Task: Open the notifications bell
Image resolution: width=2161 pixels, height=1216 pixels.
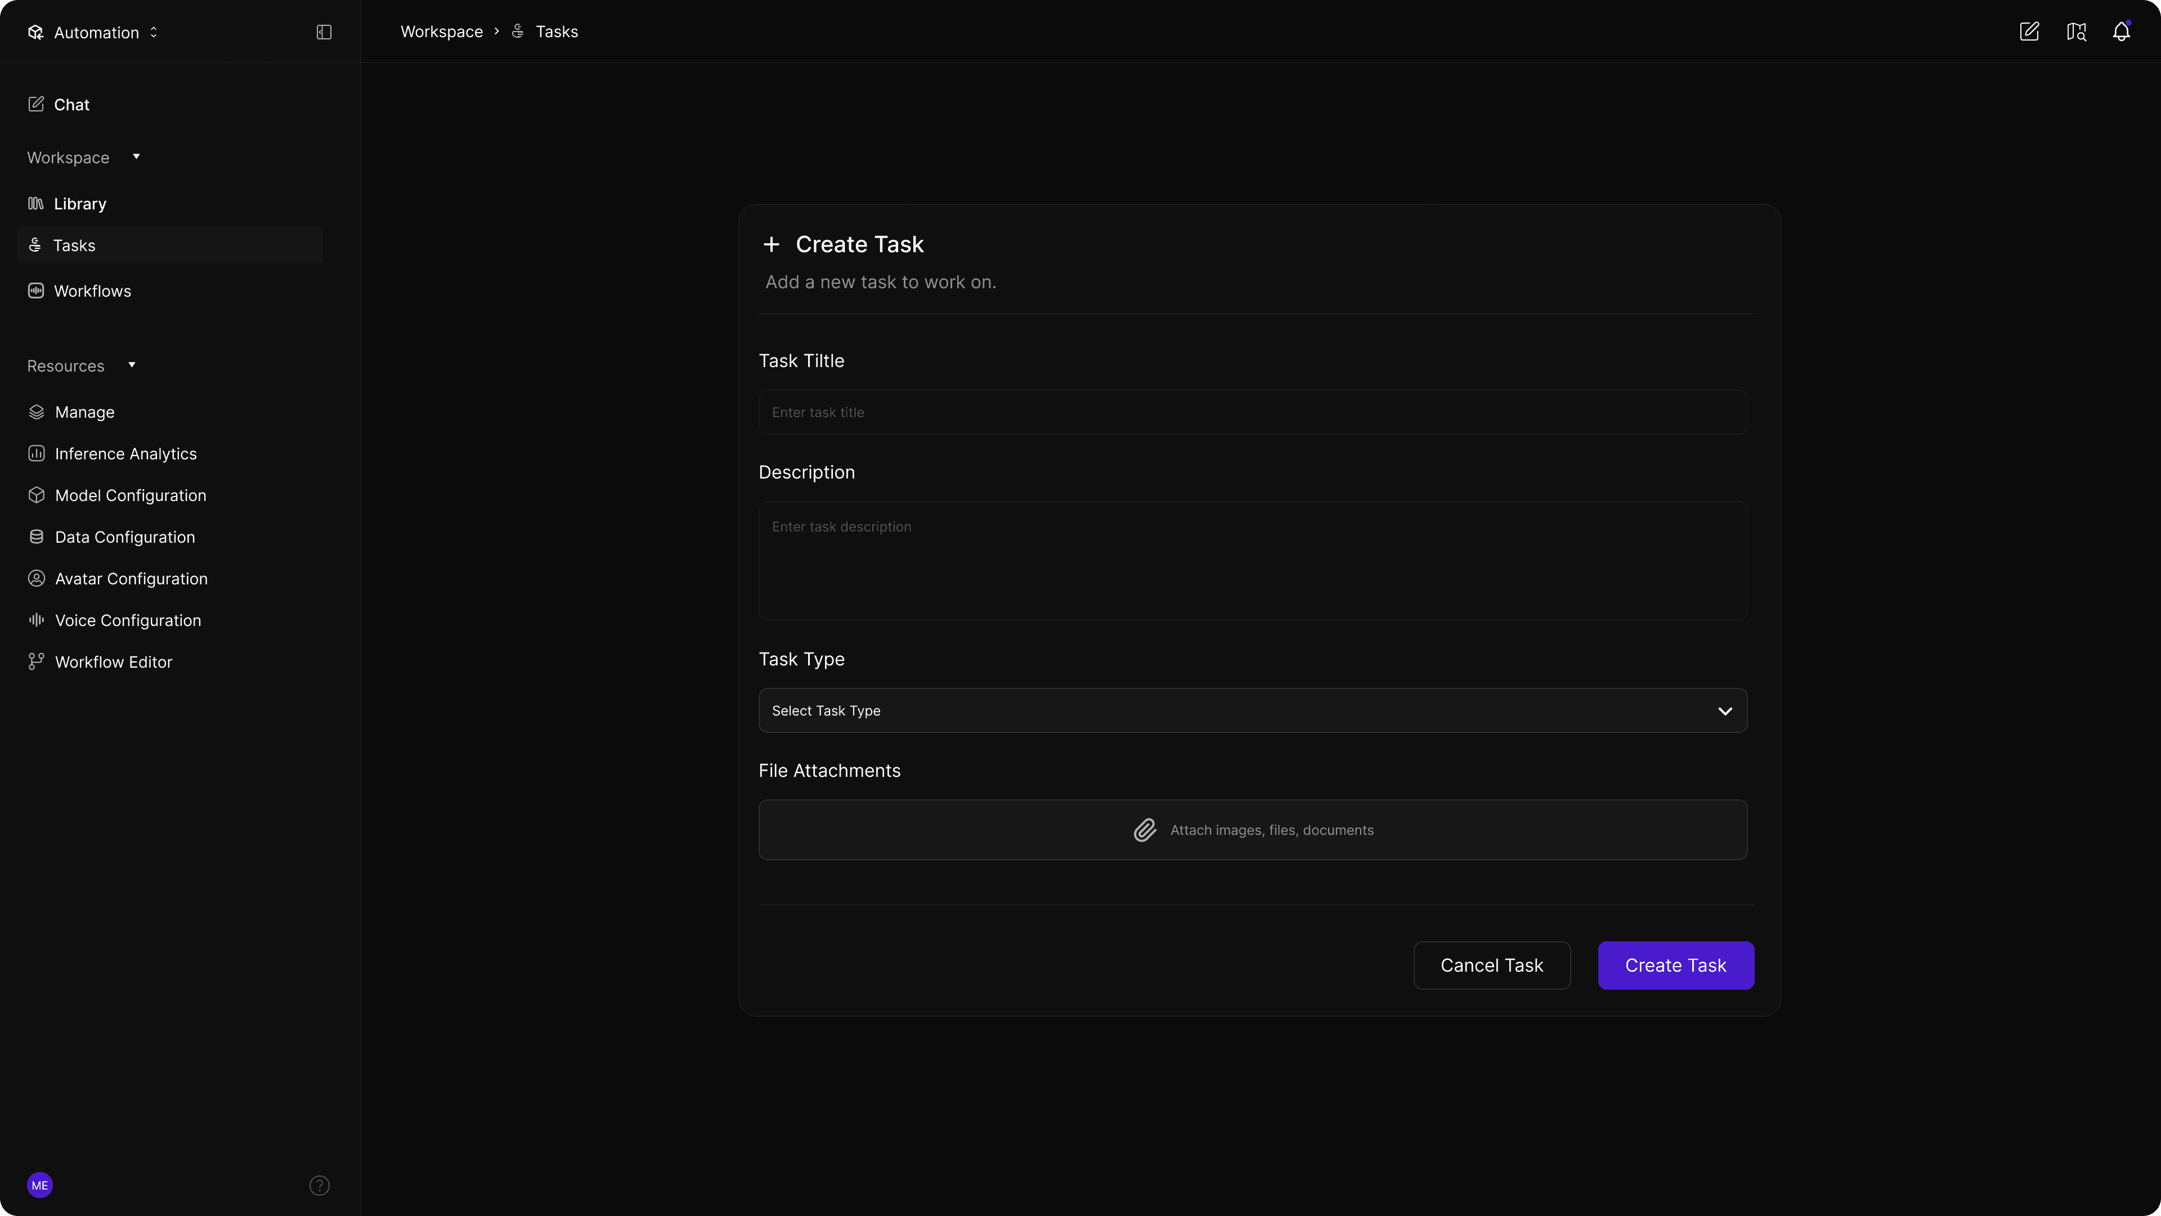Action: coord(2120,32)
